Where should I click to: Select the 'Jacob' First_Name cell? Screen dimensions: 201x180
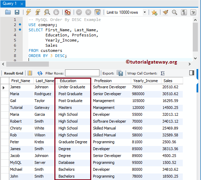pos(21,156)
